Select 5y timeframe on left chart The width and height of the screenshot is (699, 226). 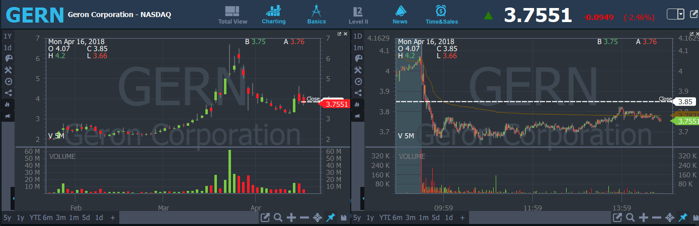coord(7,217)
